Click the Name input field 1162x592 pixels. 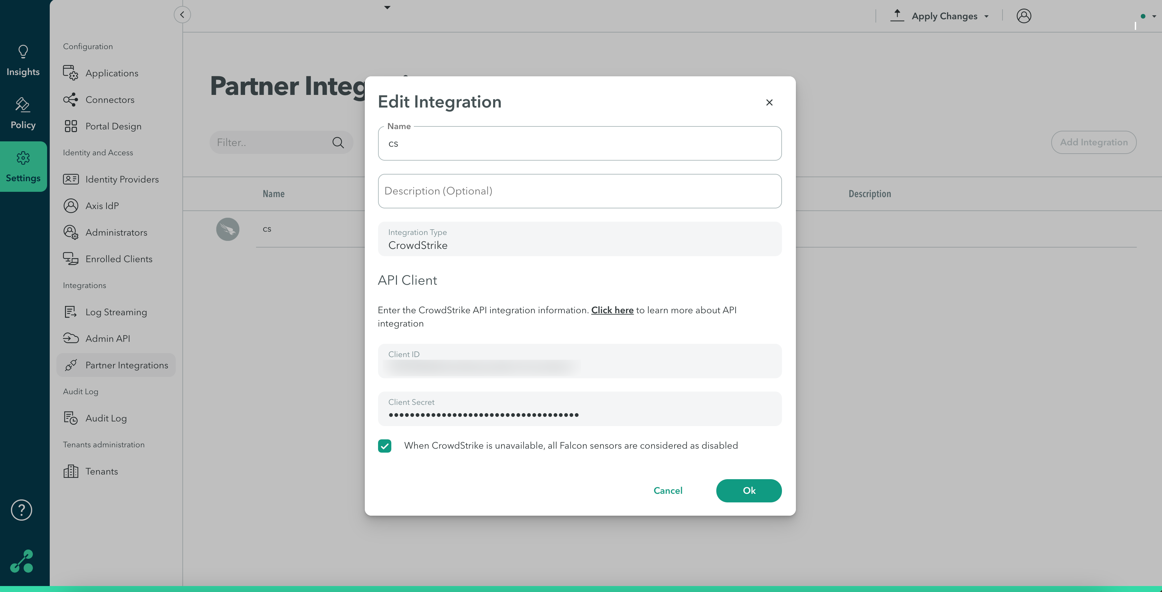[x=579, y=143]
